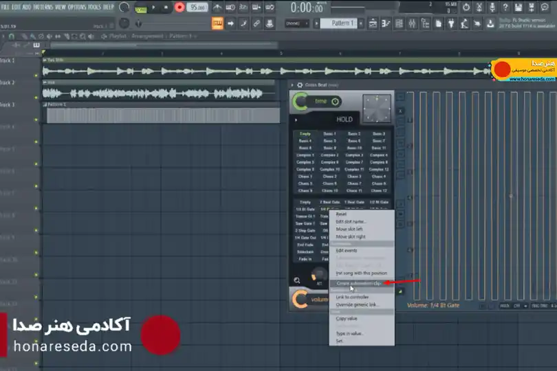Toggle the orange step-edit mode button
The height and width of the screenshot is (371, 557).
[x=217, y=23]
